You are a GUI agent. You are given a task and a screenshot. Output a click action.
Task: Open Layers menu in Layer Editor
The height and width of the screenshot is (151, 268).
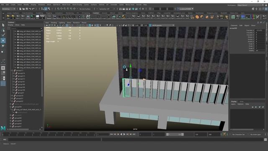click(x=233, y=104)
